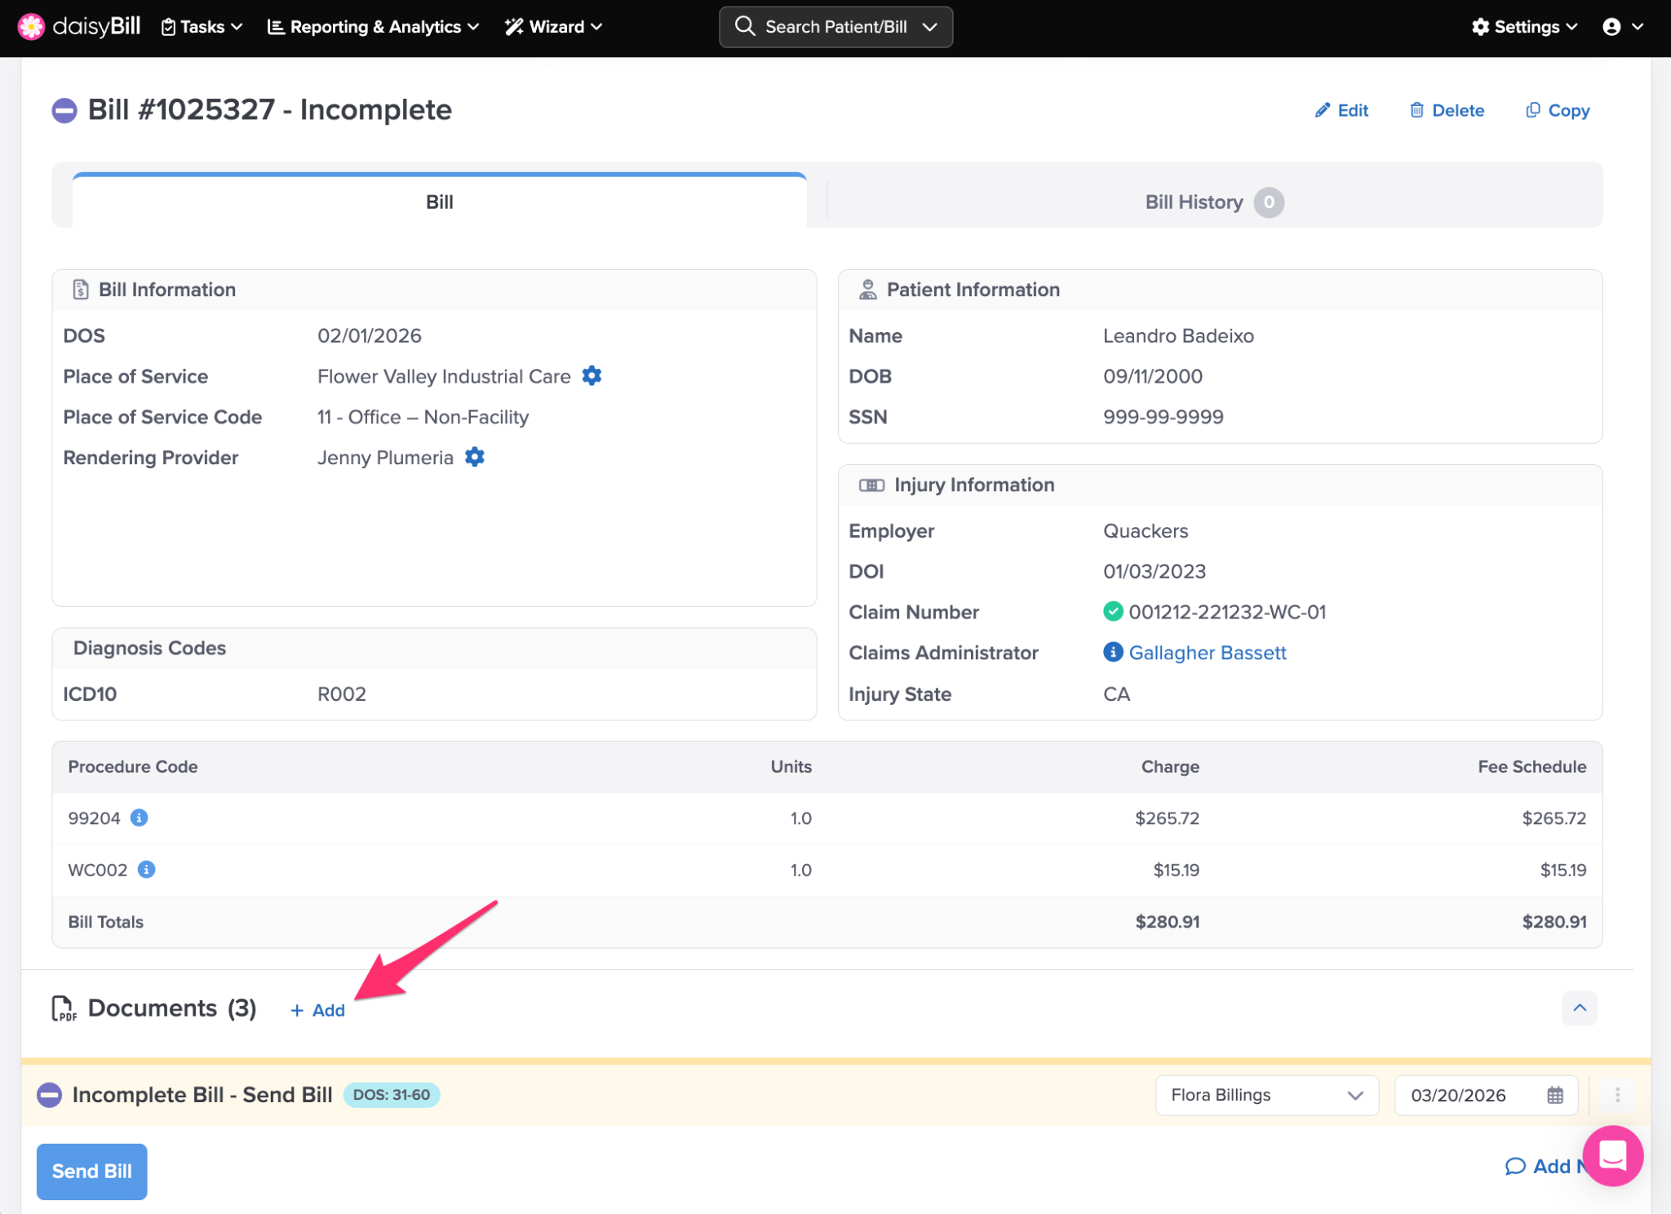Click the Place of Service gear icon

pyautogui.click(x=592, y=376)
